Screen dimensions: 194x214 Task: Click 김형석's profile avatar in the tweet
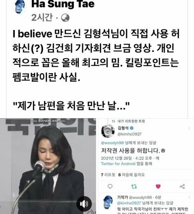tap(108, 131)
